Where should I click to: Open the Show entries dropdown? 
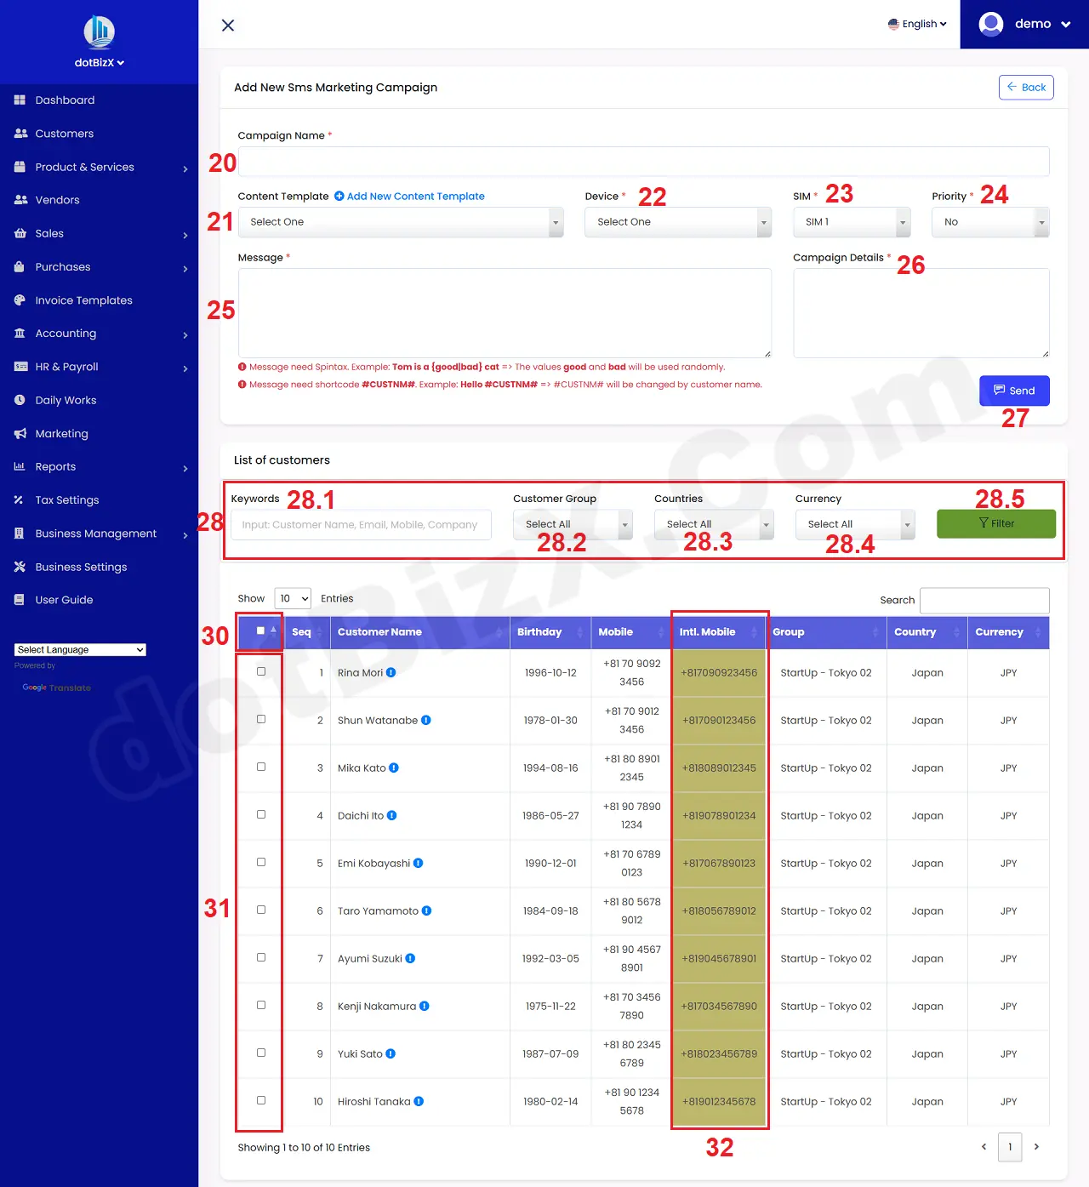pyautogui.click(x=292, y=598)
